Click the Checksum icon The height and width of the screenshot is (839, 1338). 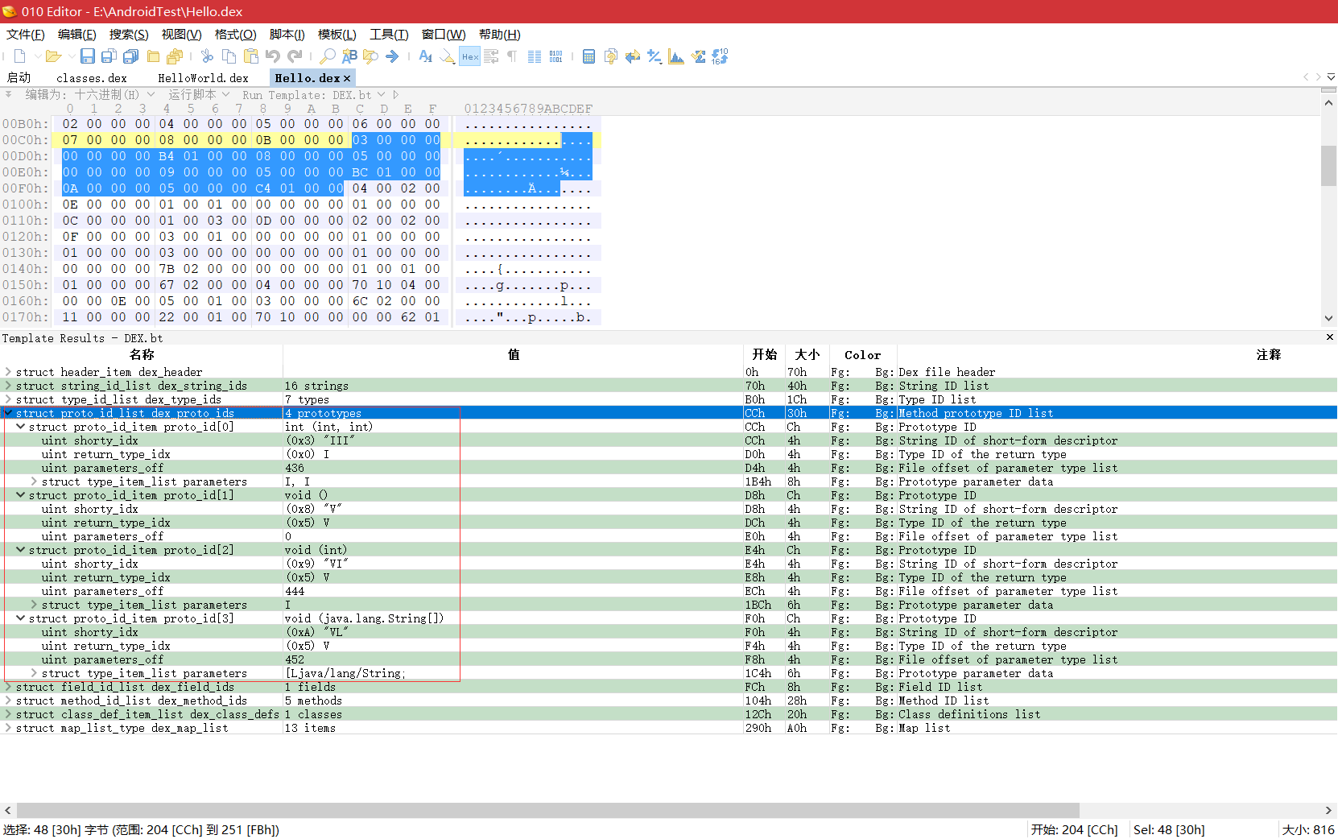tap(698, 56)
